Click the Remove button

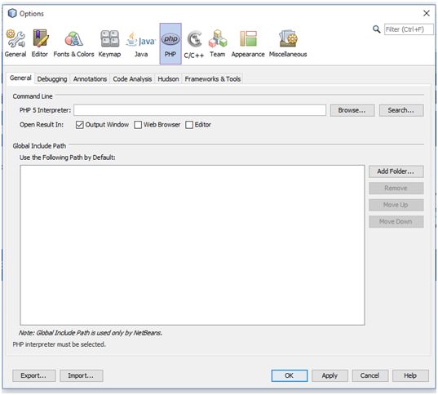396,189
